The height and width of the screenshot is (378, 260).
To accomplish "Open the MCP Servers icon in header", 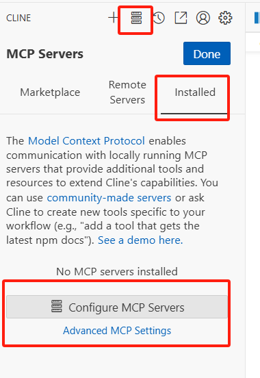I will 136,18.
